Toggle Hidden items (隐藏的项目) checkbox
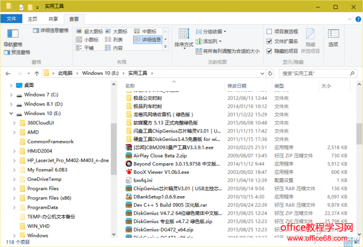The height and width of the screenshot is (247, 363). point(269,51)
